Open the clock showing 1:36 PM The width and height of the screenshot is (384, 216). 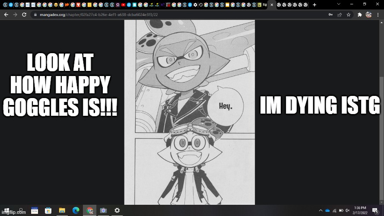[x=360, y=210]
